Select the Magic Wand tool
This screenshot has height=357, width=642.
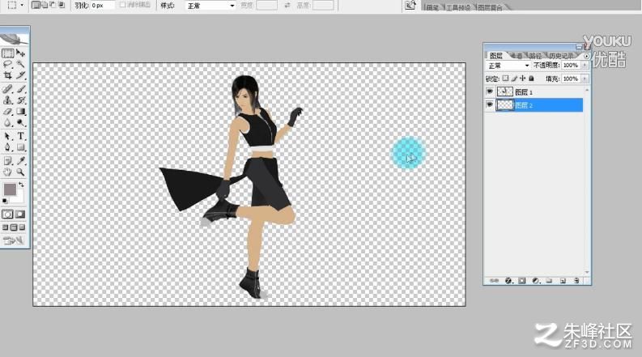pyautogui.click(x=20, y=64)
